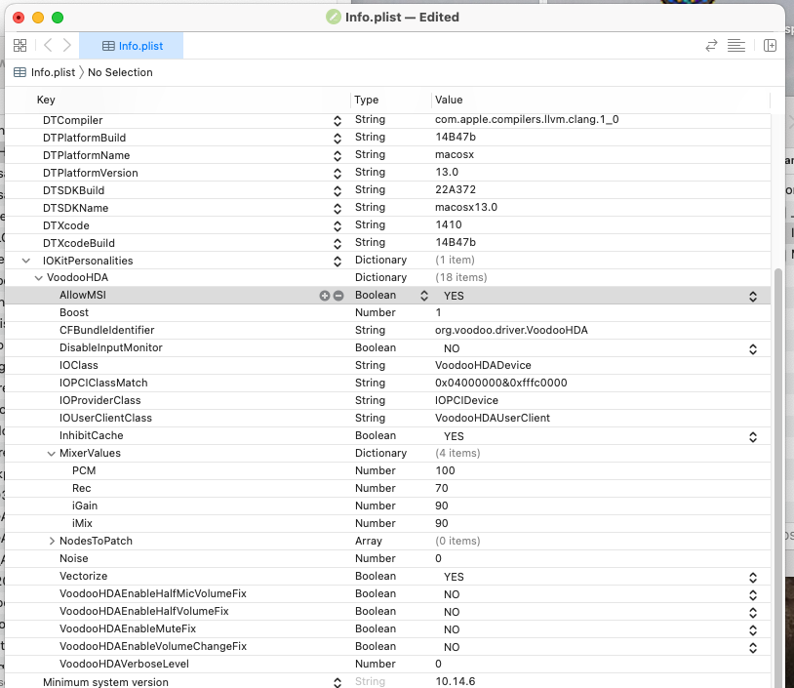Screen dimensions: 794x688
Task: Open the DTPlatformBuild key name stepper
Action: click(x=337, y=139)
